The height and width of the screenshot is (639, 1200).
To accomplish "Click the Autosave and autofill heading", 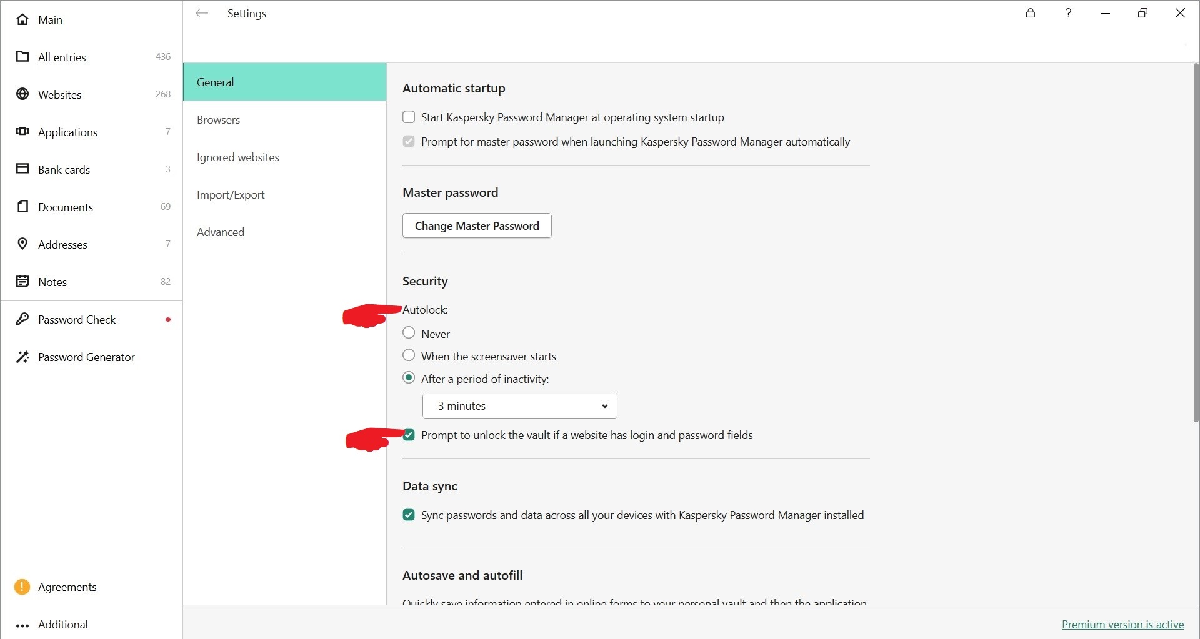I will pos(462,575).
